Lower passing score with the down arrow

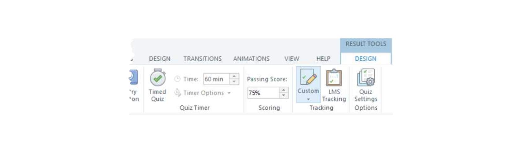(284, 95)
